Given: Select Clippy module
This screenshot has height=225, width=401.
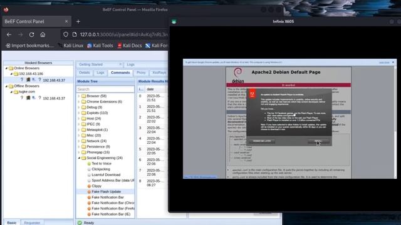Looking at the screenshot, I should 96,186.
